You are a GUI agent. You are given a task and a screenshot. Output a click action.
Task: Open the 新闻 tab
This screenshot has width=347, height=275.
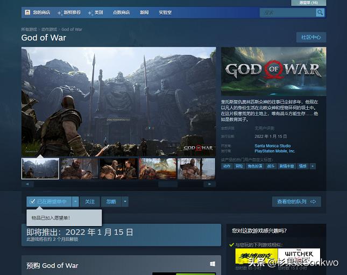tap(144, 12)
